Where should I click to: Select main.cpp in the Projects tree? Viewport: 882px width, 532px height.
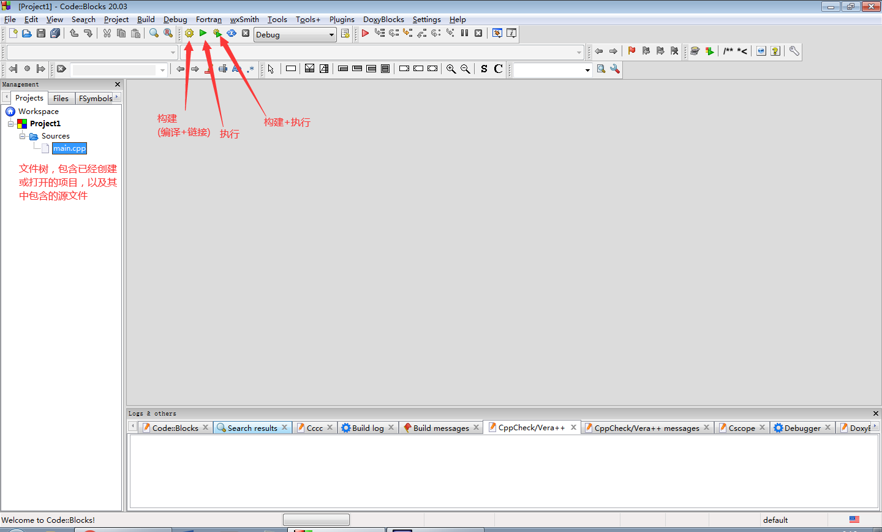pos(69,148)
